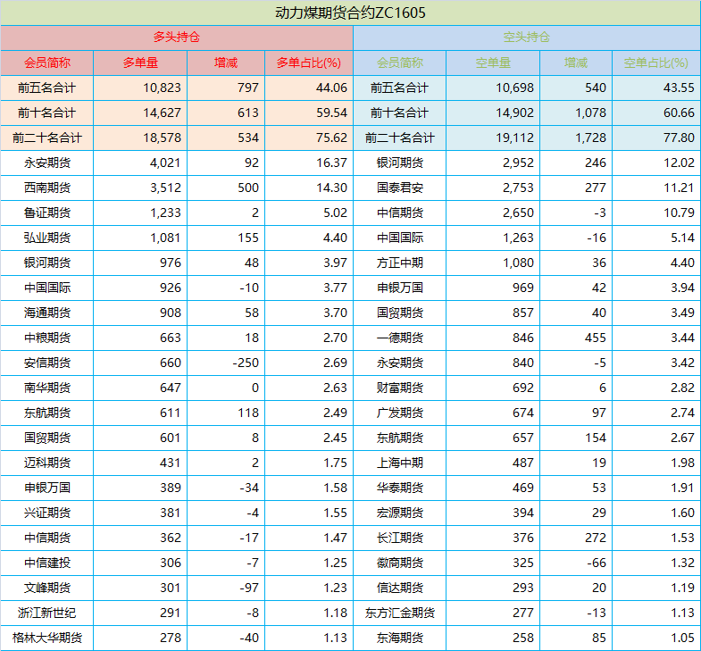The height and width of the screenshot is (651, 701).
Task: Click the -34 change value
Action: (x=249, y=488)
